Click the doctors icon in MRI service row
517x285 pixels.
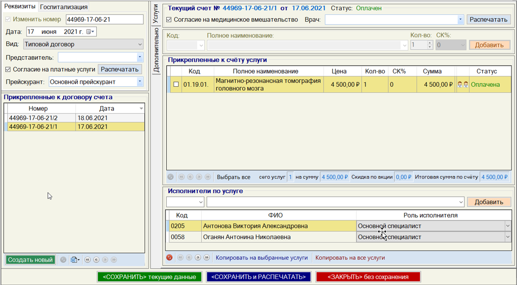[x=462, y=84]
